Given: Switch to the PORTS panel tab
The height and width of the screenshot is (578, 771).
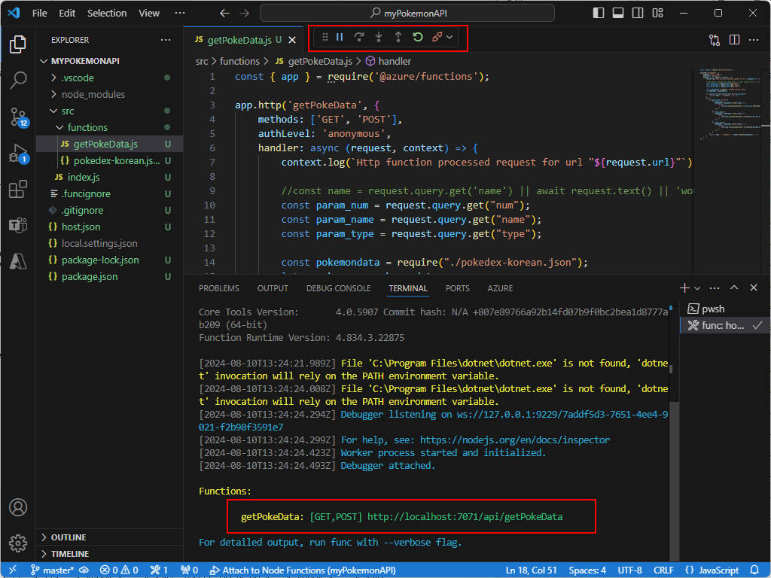Looking at the screenshot, I should click(x=457, y=288).
